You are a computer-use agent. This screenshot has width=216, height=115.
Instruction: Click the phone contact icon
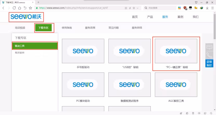(x=209, y=55)
